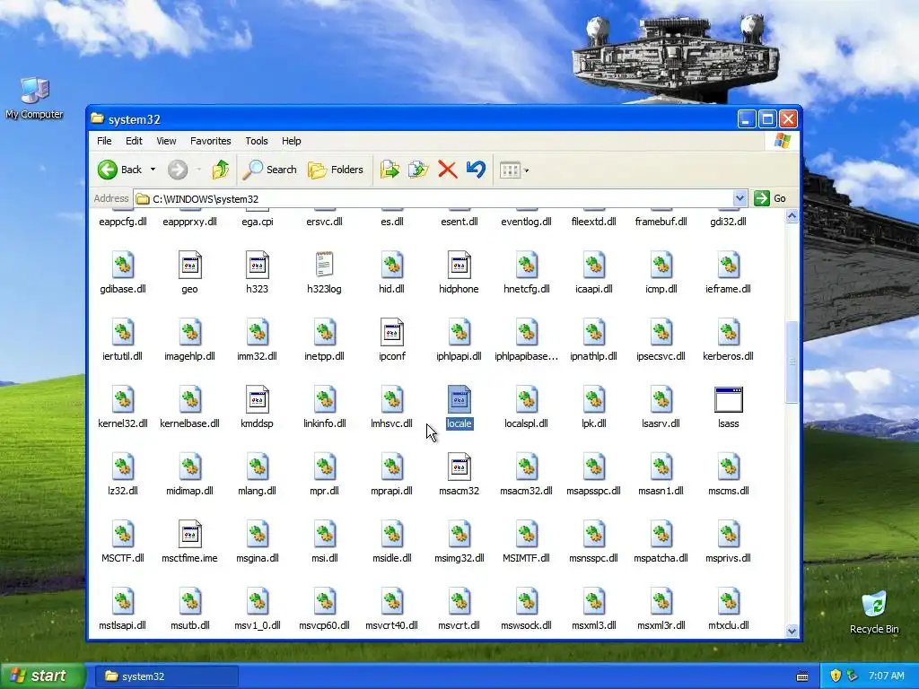Click the Search button

tap(270, 170)
